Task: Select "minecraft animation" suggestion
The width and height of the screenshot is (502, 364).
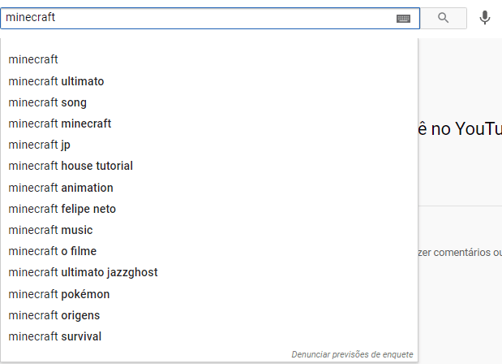Action: (61, 188)
